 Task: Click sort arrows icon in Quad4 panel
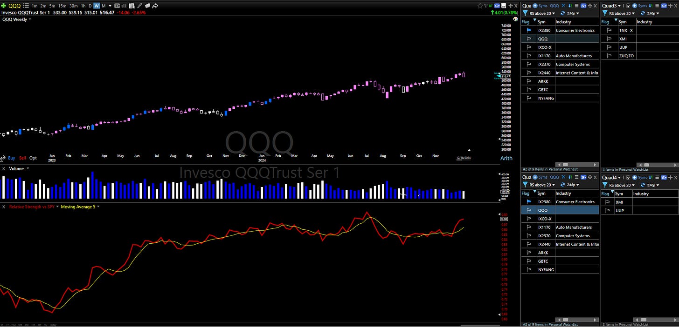tap(650, 177)
